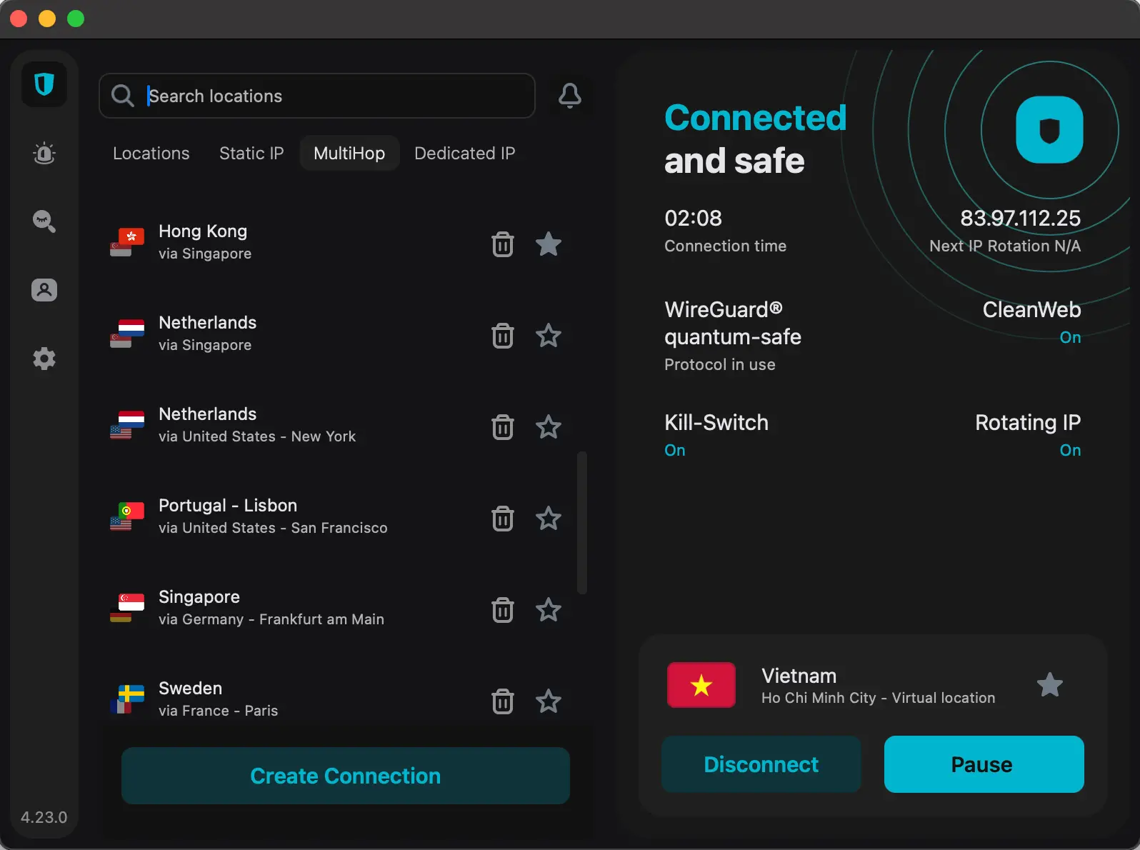Open the Dedicated IP tab
The width and height of the screenshot is (1140, 850).
click(x=464, y=154)
